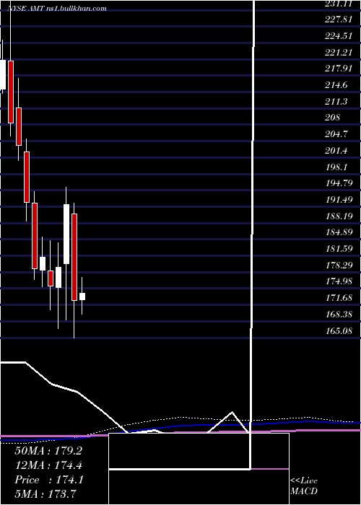Click the last small white candlestick
361x505 pixels.
coord(82,297)
